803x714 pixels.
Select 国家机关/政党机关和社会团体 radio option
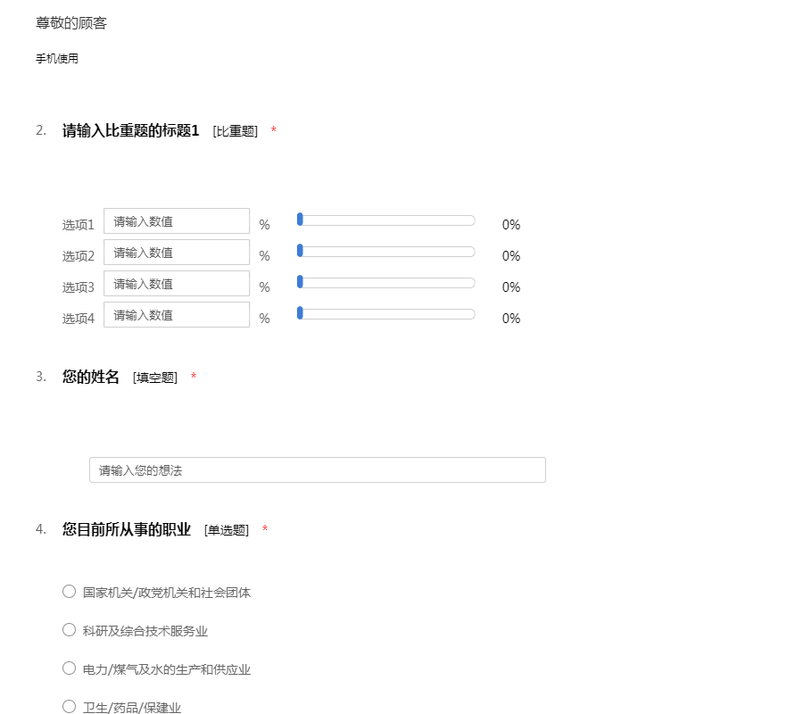click(70, 592)
